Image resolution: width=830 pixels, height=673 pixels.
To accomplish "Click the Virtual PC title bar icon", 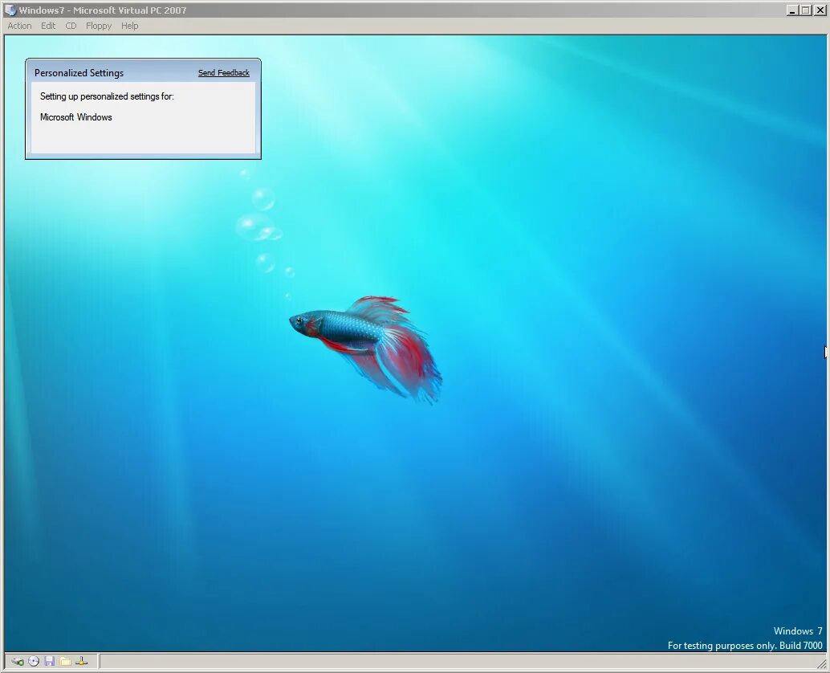I will (x=10, y=10).
